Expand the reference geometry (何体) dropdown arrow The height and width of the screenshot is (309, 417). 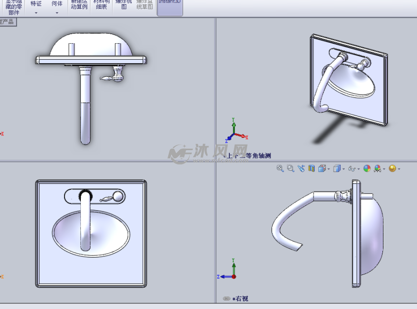click(57, 13)
